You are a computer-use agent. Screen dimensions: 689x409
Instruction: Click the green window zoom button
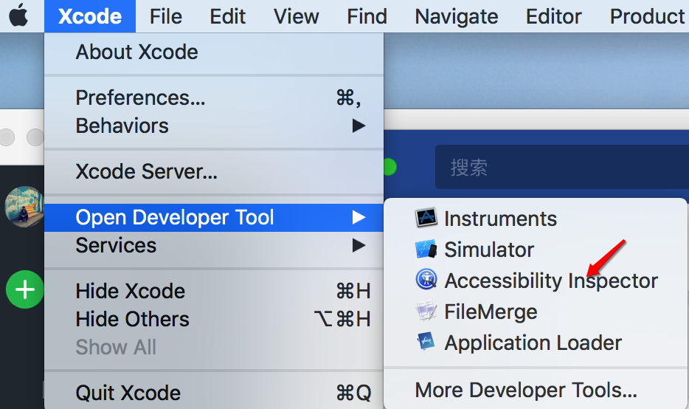point(389,167)
